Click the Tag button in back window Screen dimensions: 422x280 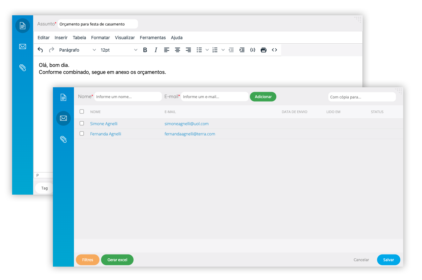pos(45,188)
